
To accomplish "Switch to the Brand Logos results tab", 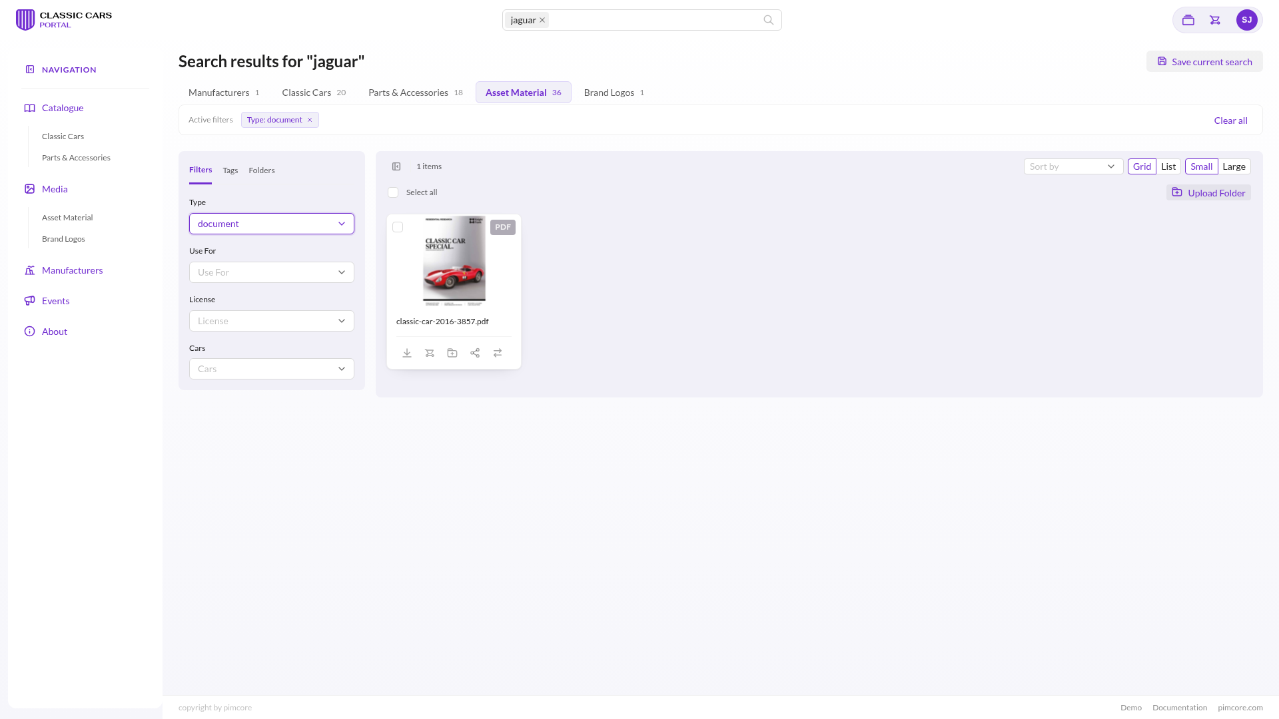I will (614, 93).
